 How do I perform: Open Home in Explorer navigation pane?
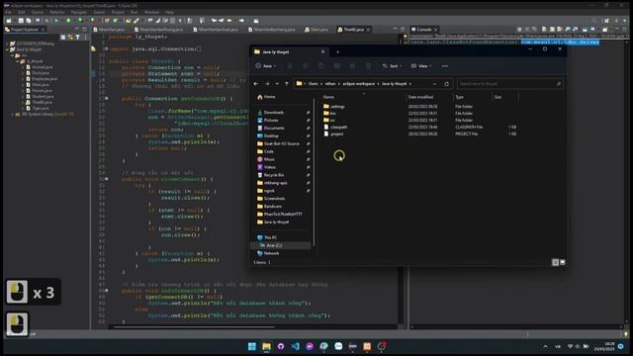266,97
